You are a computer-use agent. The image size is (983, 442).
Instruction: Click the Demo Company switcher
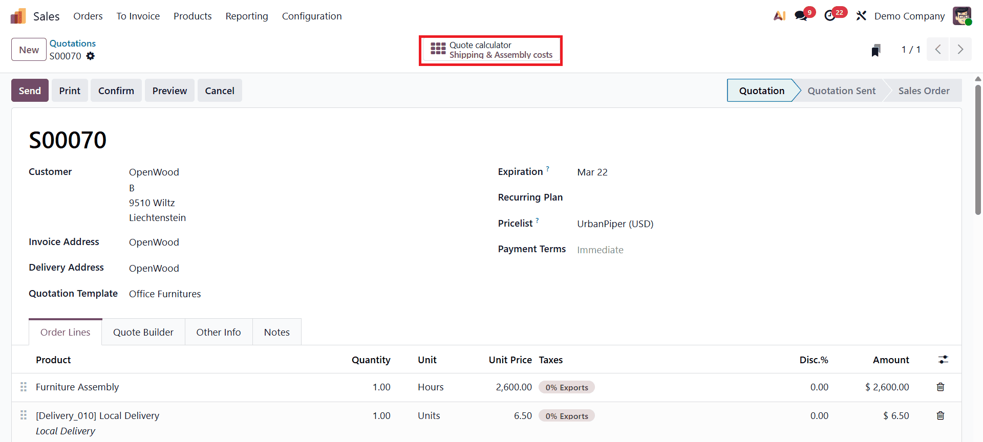(x=909, y=16)
